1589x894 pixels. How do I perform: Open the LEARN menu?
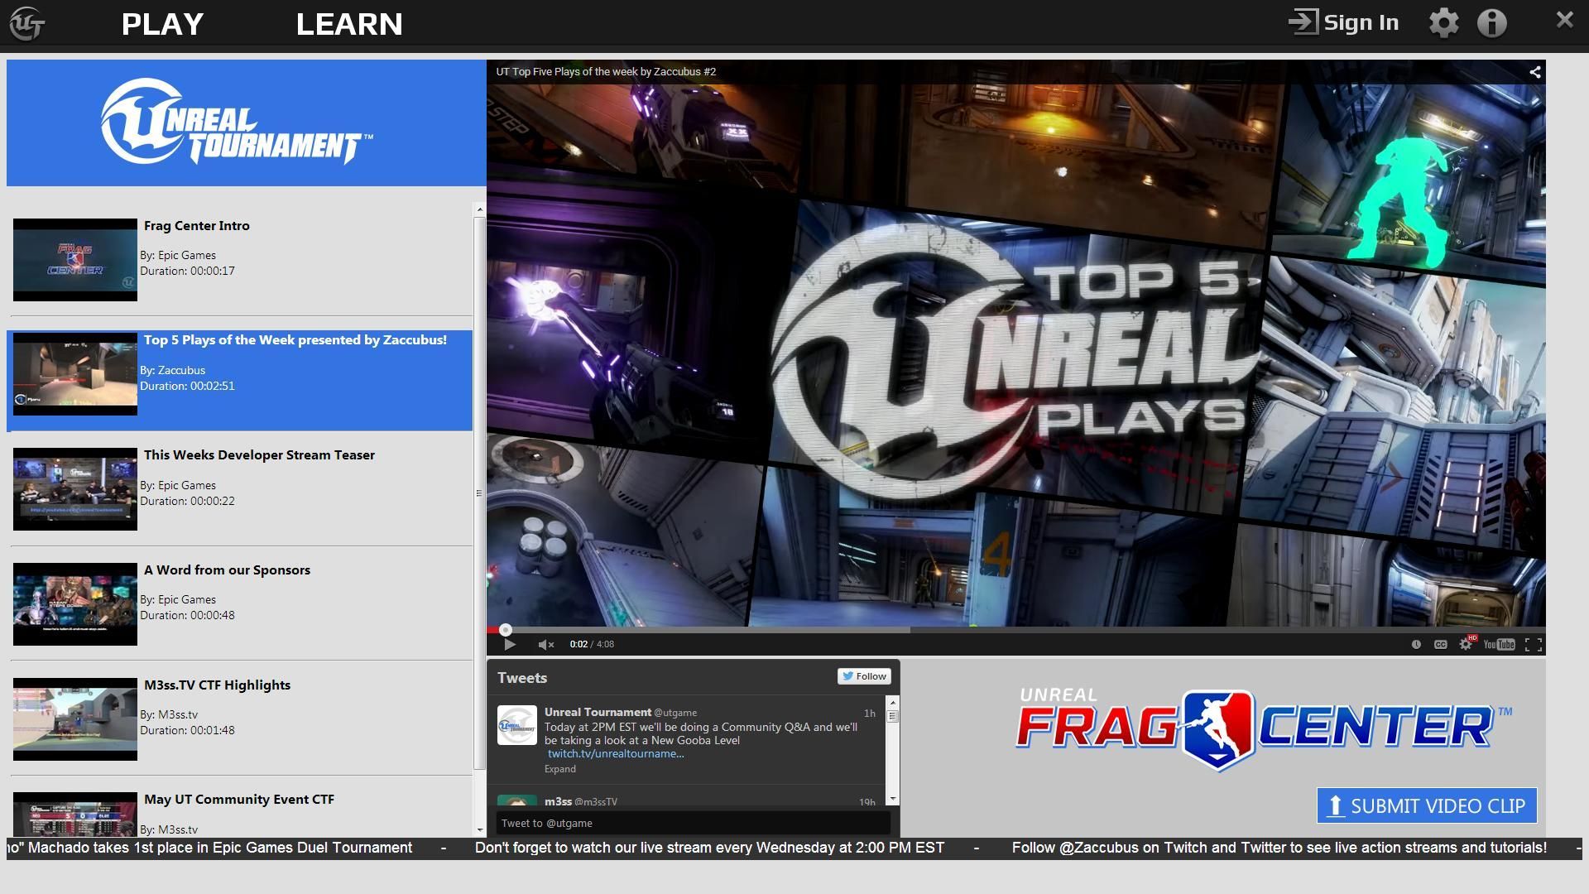pos(349,24)
